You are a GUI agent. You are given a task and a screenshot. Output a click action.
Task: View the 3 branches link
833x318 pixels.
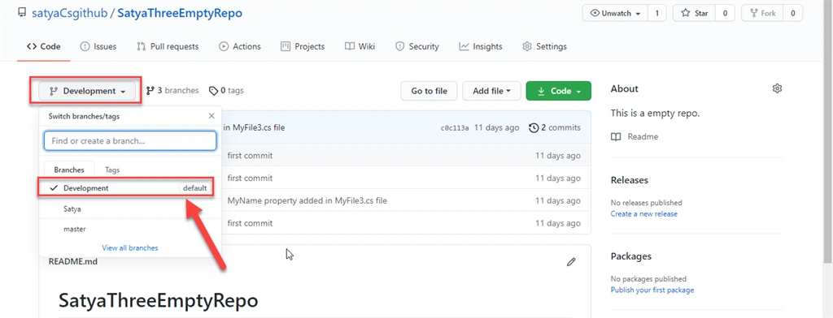[172, 91]
